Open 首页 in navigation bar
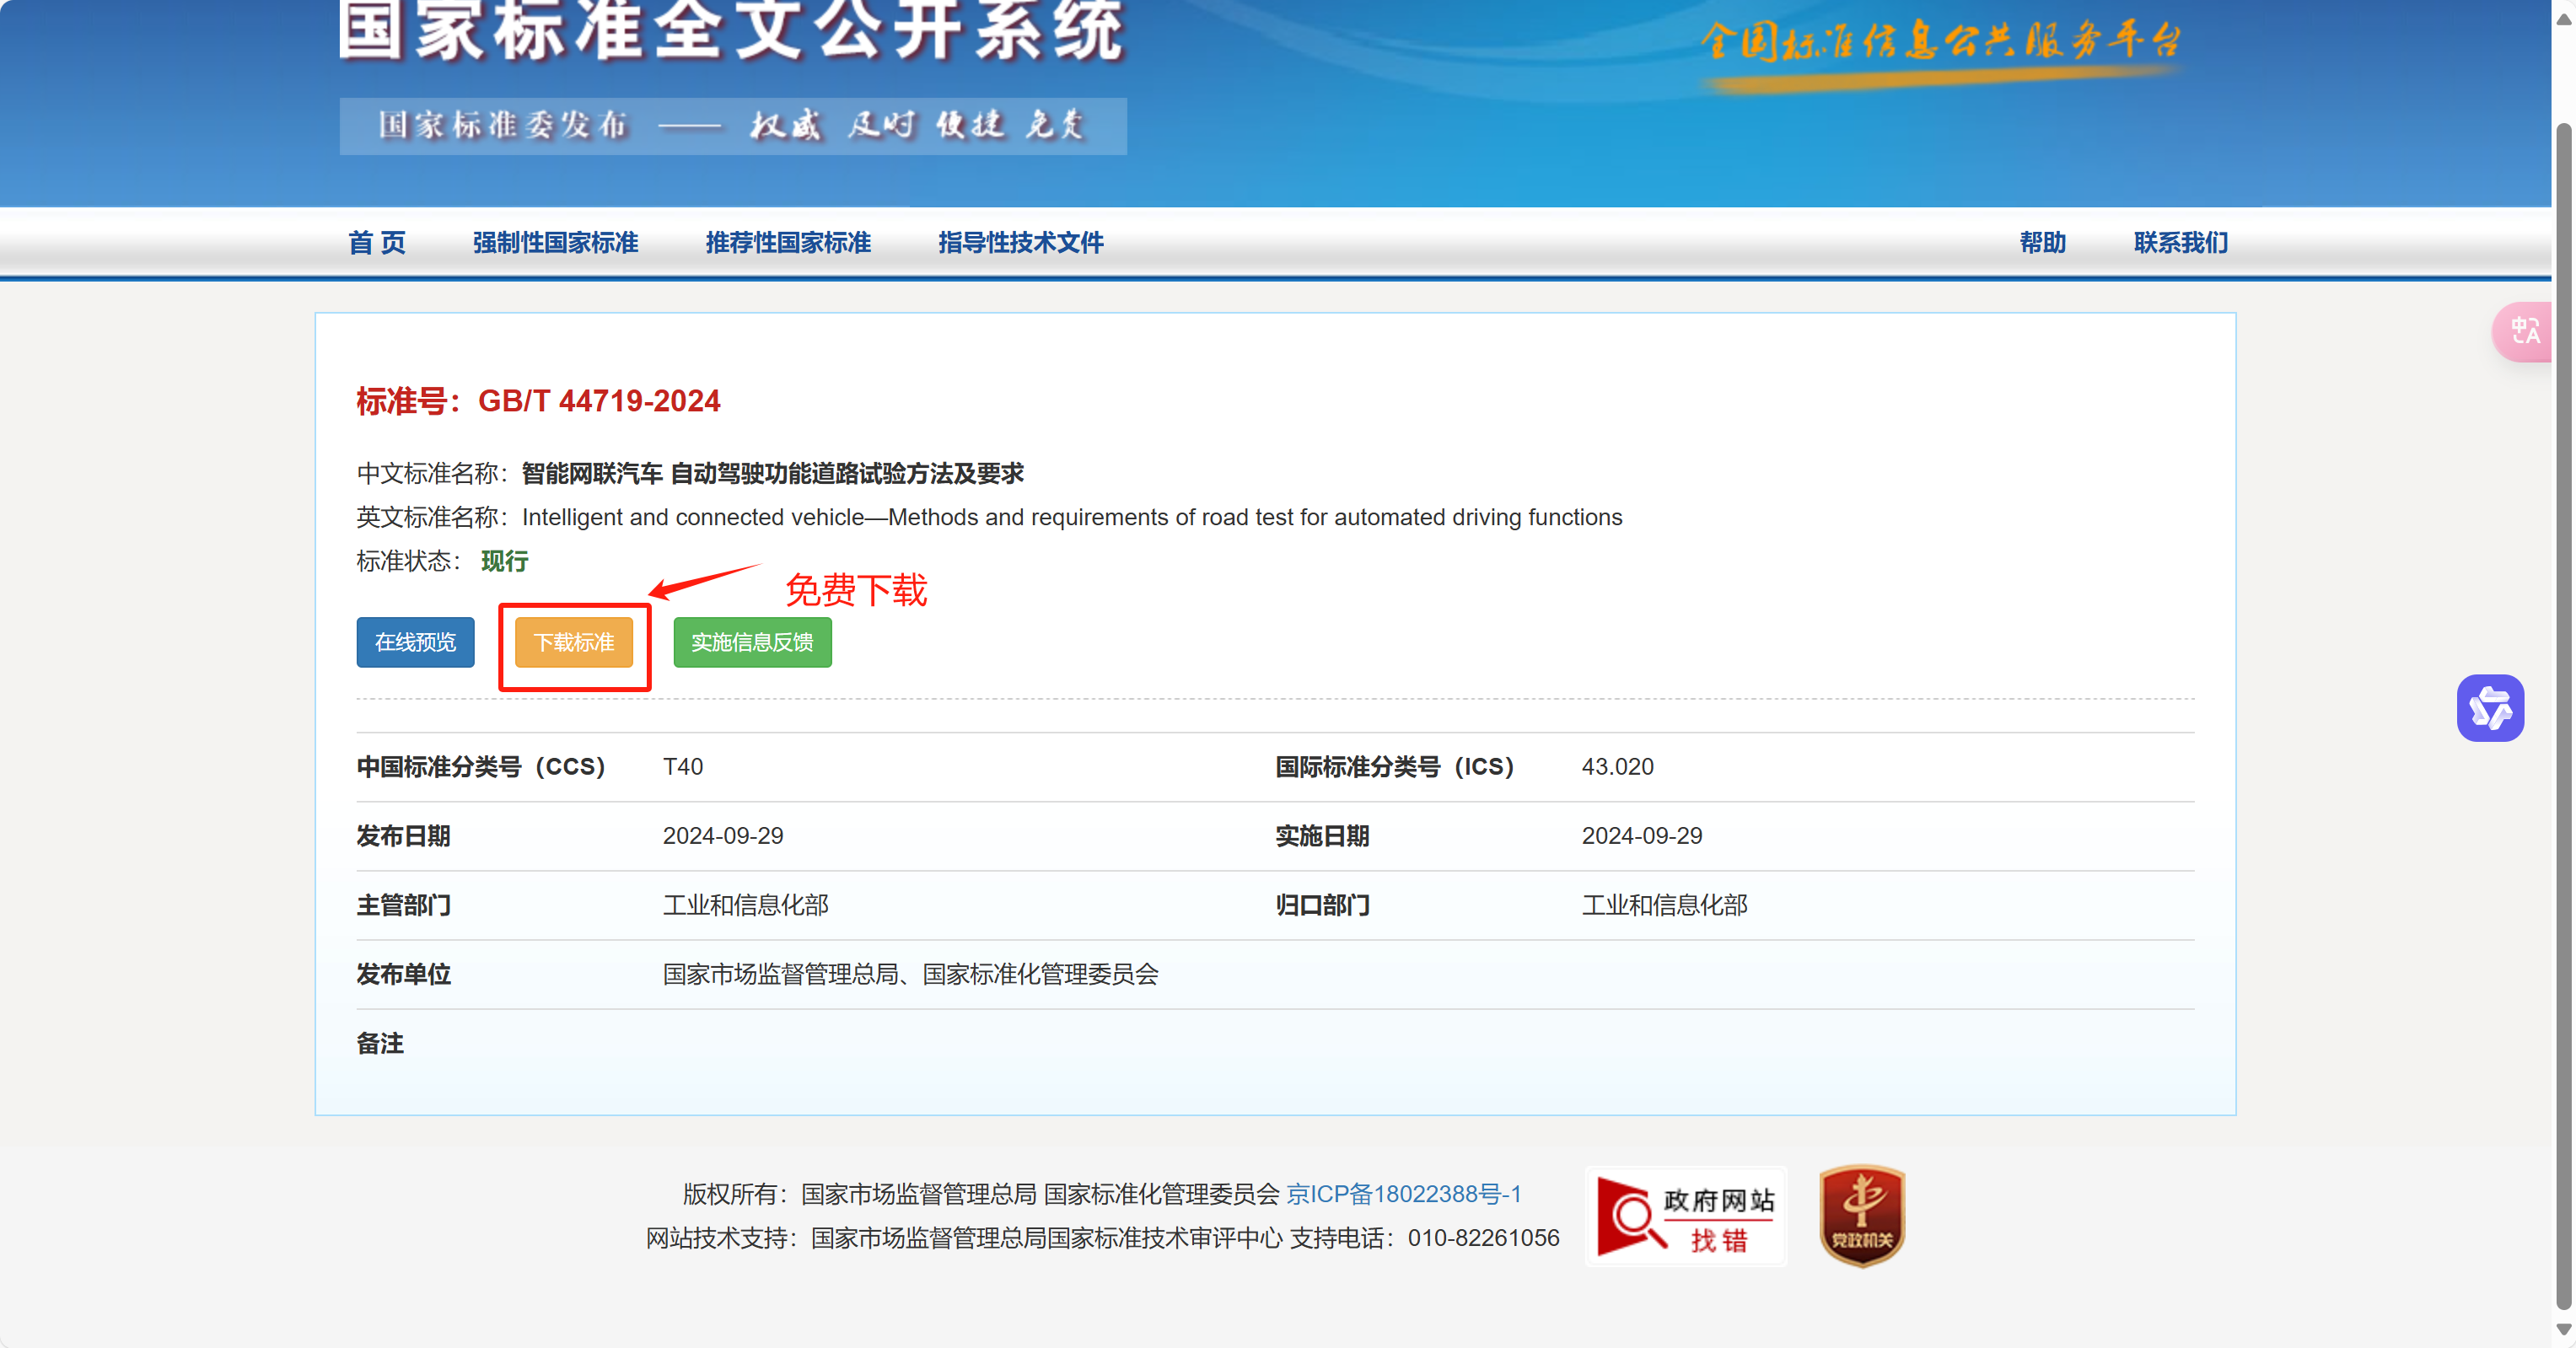The image size is (2576, 1348). [x=377, y=243]
